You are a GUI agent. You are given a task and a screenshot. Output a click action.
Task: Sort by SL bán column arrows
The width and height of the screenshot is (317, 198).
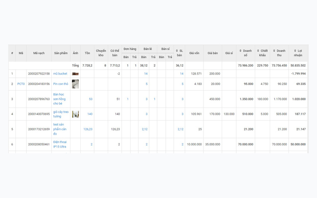[x=177, y=51]
